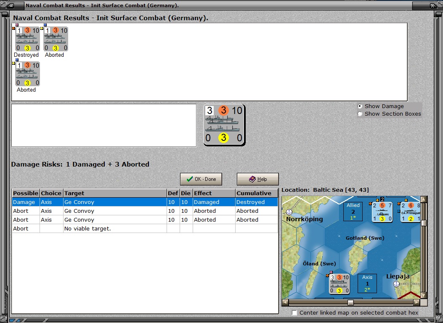The width and height of the screenshot is (443, 323).
Task: Select the Show Section Boxes radio option
Action: click(360, 114)
